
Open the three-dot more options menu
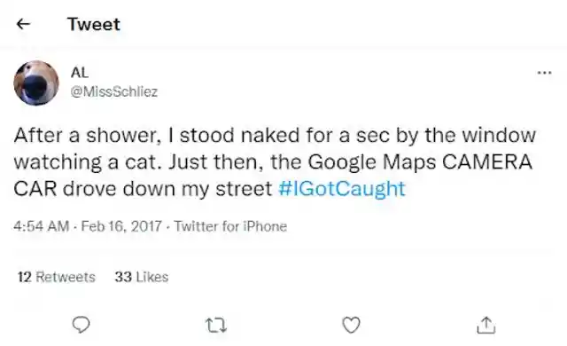(x=544, y=73)
